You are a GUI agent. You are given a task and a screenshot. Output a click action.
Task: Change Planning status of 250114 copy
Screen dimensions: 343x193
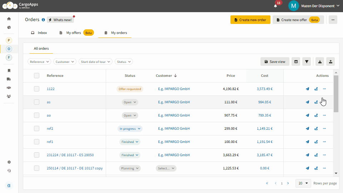tap(130, 168)
